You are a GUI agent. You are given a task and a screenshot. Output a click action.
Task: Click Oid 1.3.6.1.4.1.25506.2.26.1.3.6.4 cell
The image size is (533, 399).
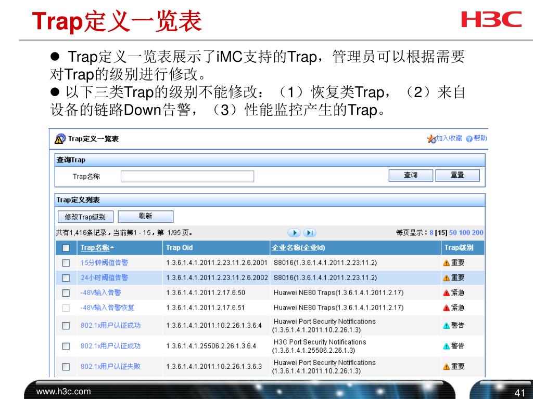(211, 346)
